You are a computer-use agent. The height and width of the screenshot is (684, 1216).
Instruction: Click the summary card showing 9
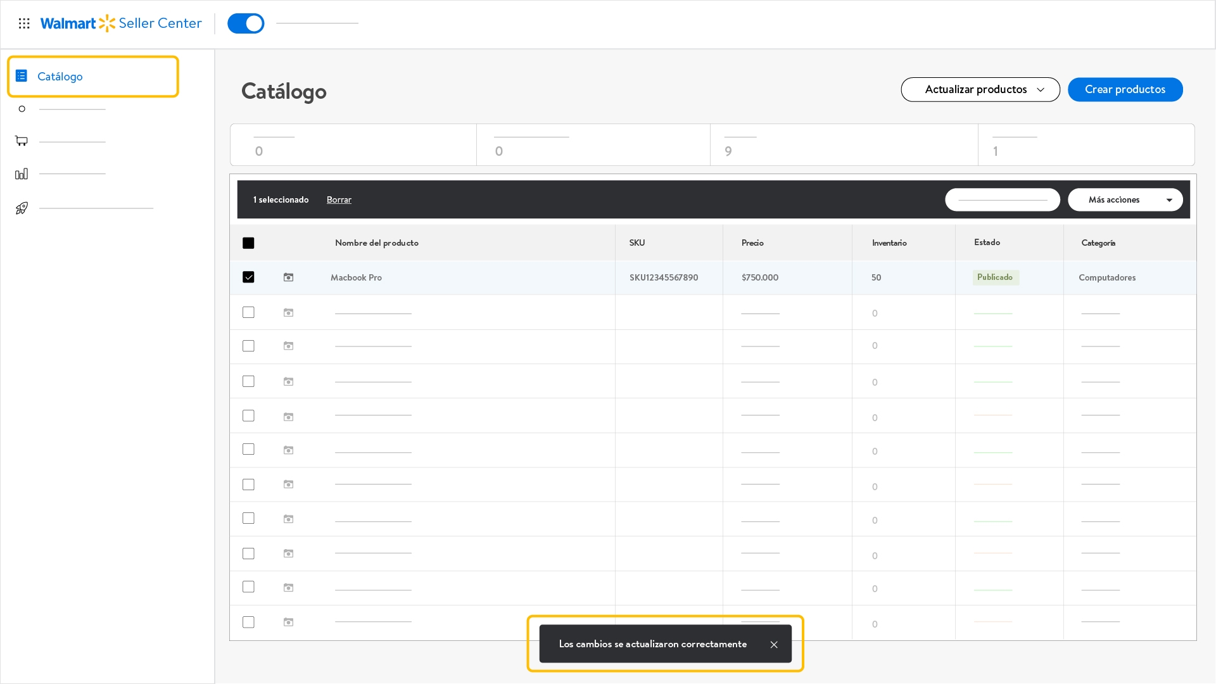(x=844, y=145)
